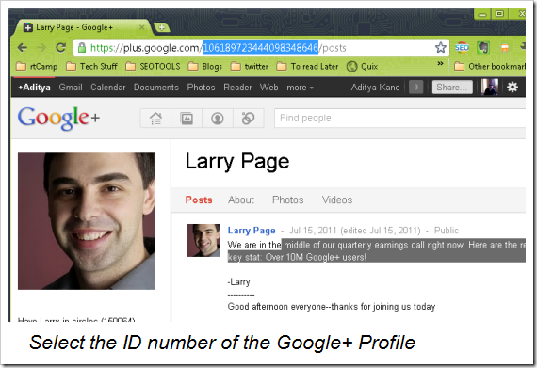
Task: Open the Google+ Profile icon
Action: 218,119
